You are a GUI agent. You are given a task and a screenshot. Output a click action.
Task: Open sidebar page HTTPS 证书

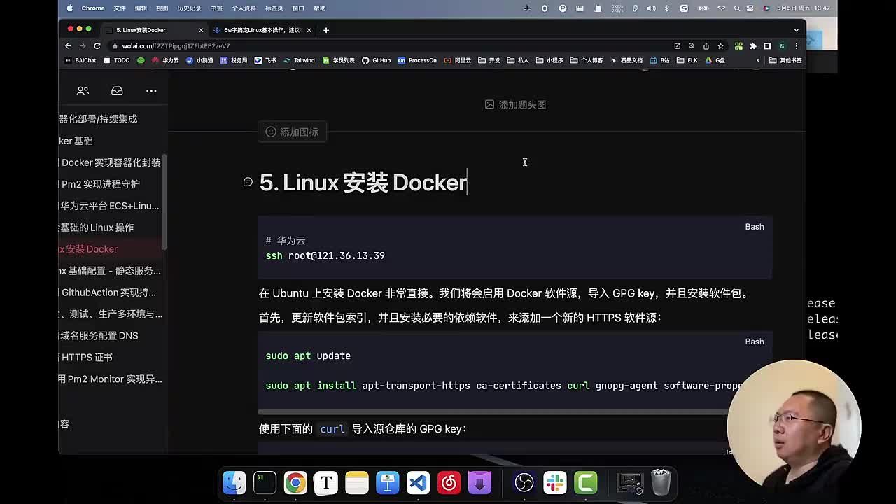click(x=86, y=358)
